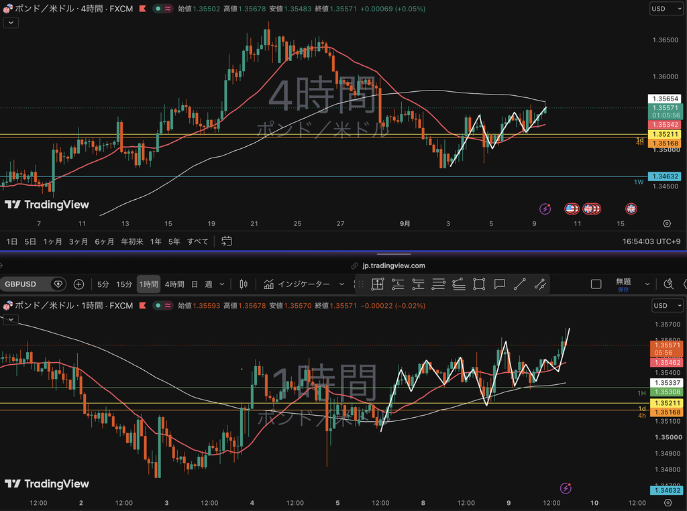Viewport: 687px width, 511px height.
Task: Switch to the 15分 timeframe
Action: click(x=124, y=284)
